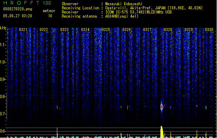Click the 0323 time marker
Screen dimensions: 217x138
[65, 30]
